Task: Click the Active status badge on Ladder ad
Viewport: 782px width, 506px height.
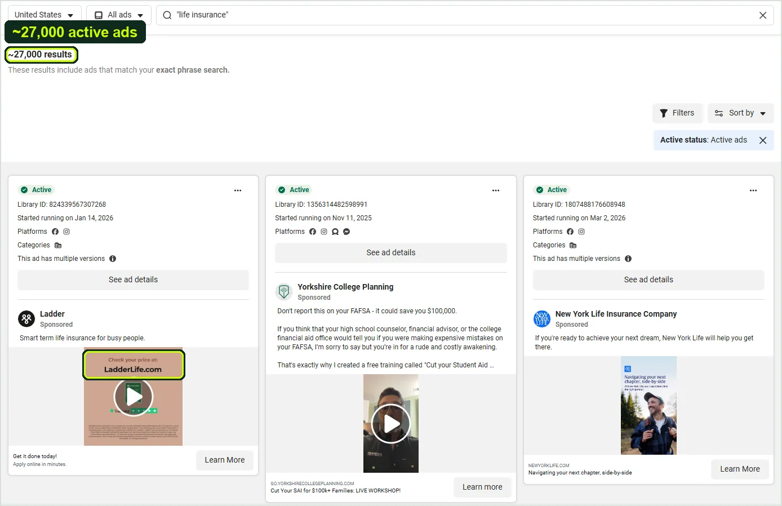Action: 37,190
